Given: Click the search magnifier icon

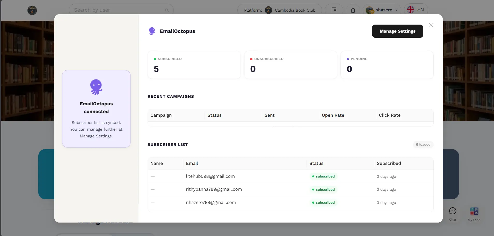Looking at the screenshot, I should click(167, 10).
